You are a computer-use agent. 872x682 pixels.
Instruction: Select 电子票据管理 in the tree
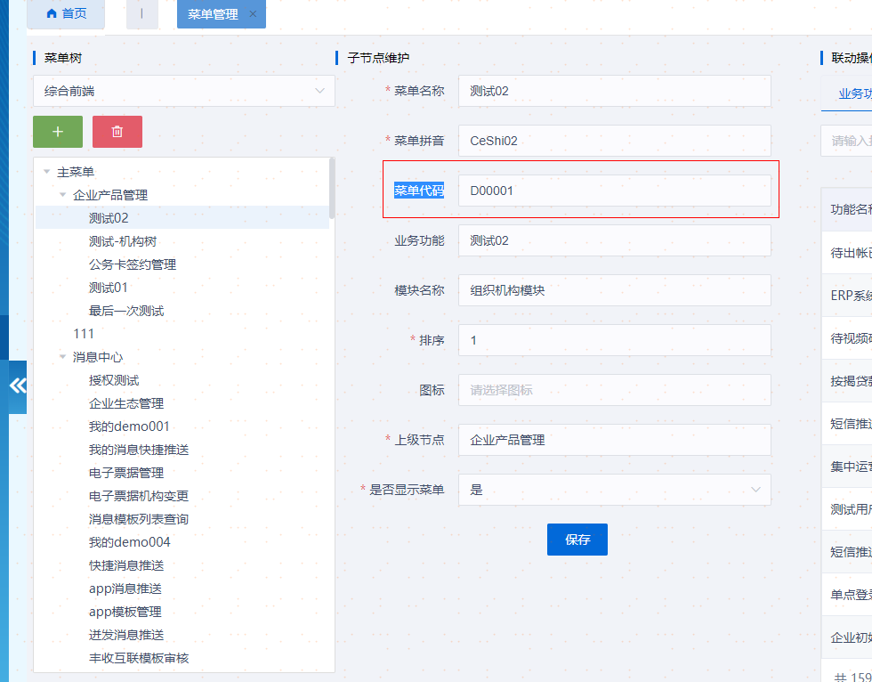coord(126,473)
